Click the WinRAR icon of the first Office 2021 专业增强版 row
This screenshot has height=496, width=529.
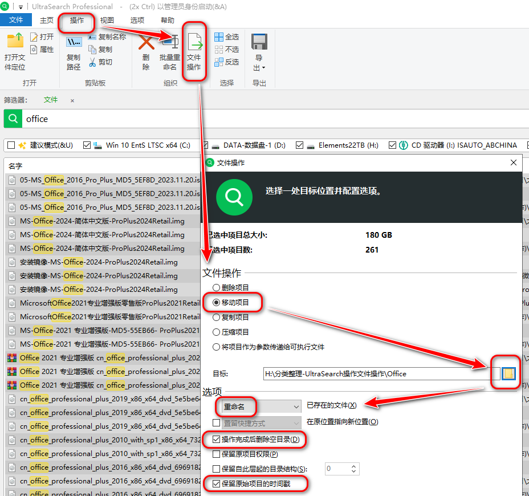tap(12, 357)
